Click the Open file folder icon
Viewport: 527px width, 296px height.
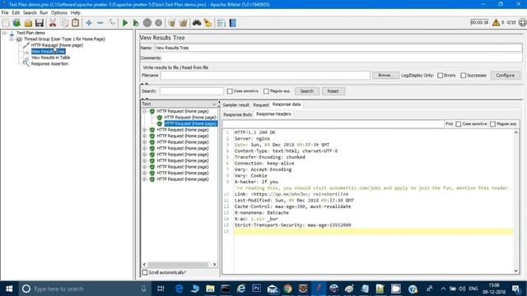[28, 23]
